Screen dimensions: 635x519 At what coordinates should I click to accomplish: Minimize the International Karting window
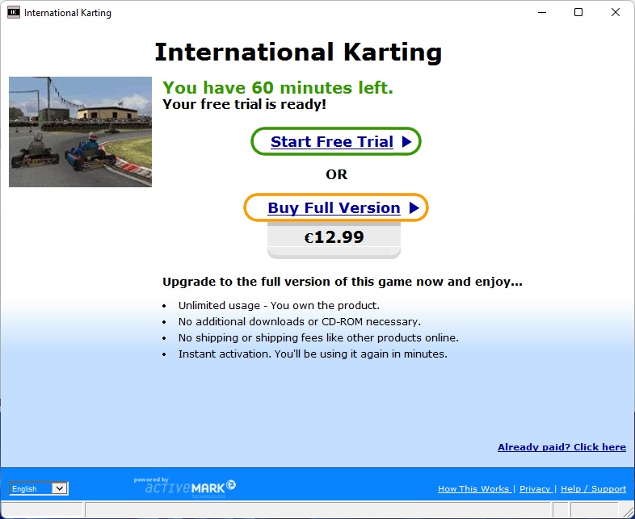(x=542, y=12)
